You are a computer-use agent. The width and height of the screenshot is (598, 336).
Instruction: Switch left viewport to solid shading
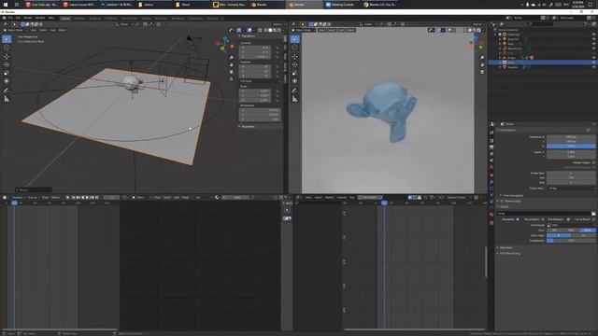coord(270,30)
